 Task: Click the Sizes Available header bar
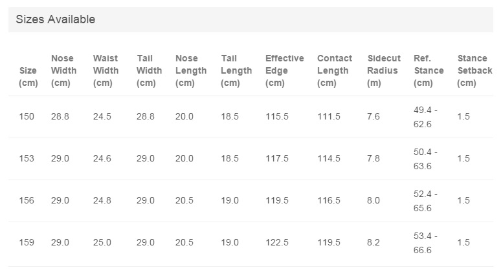[x=251, y=19]
